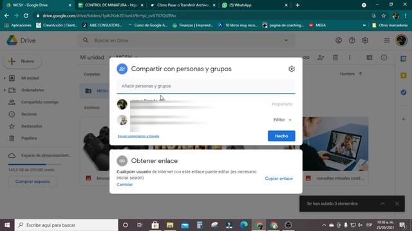Open Ordenadores in sidebar
412x231 pixels.
click(33, 90)
